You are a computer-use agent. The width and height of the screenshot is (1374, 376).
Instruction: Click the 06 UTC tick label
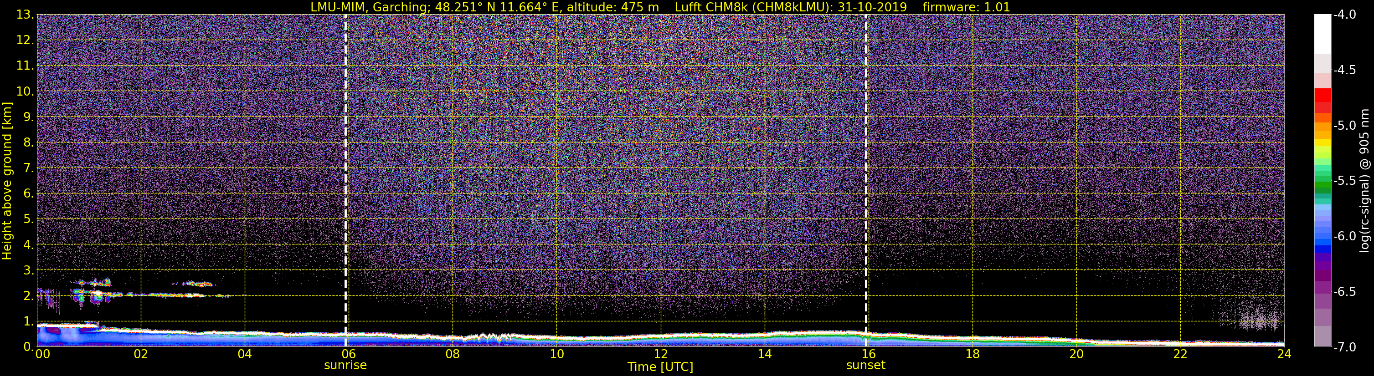[348, 355]
